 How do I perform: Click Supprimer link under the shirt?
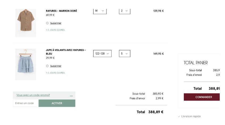point(56,23)
